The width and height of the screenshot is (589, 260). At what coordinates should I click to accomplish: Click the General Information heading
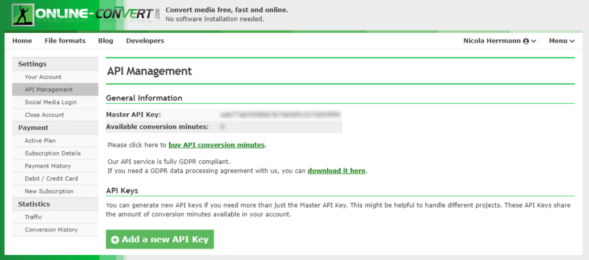144,98
